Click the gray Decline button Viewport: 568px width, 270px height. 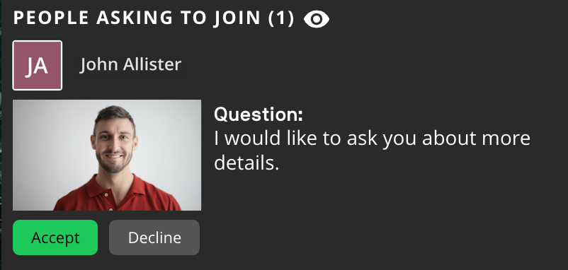coord(154,237)
